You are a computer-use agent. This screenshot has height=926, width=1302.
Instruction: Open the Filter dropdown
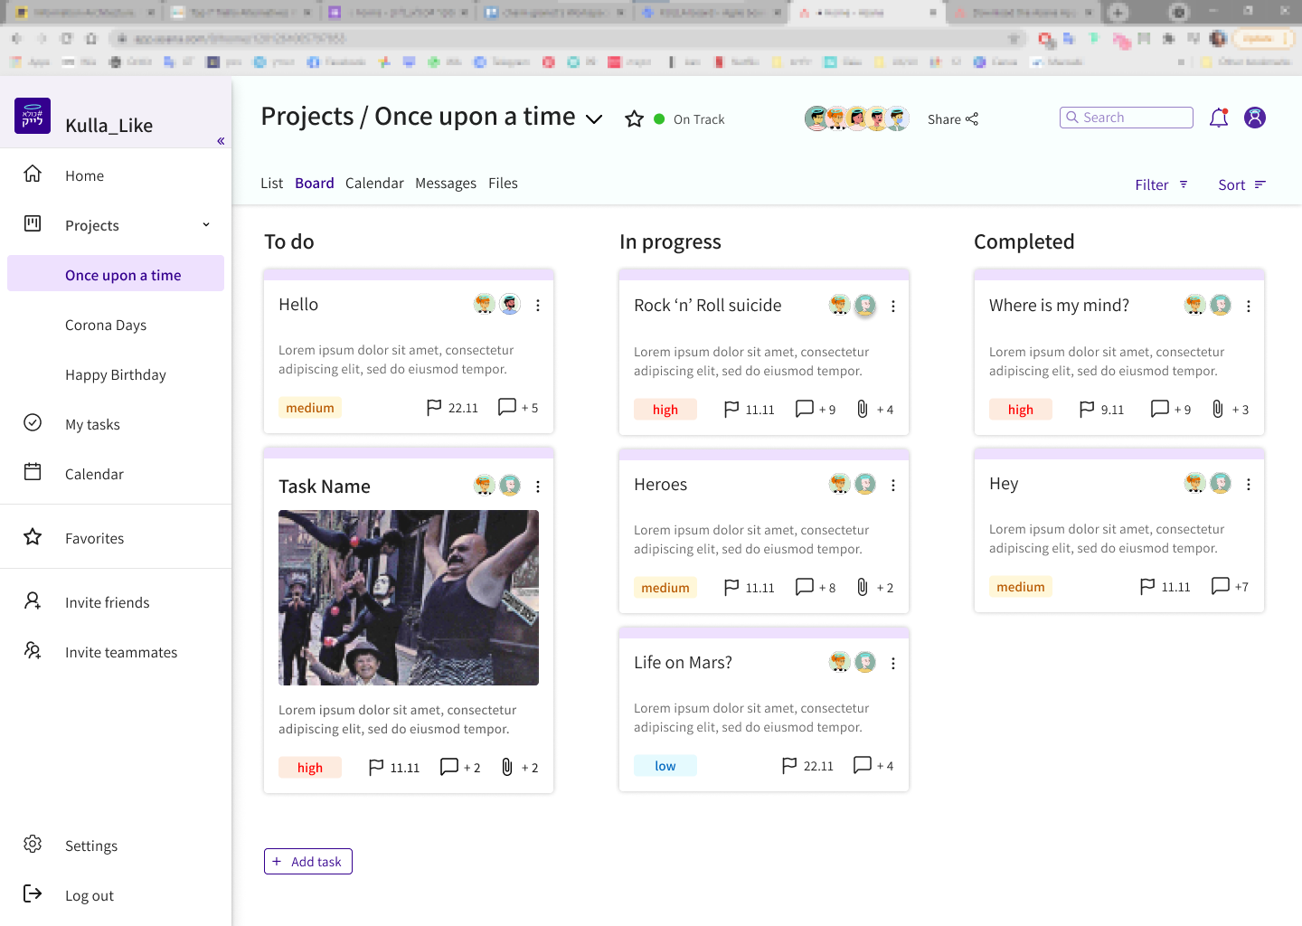tap(1162, 184)
